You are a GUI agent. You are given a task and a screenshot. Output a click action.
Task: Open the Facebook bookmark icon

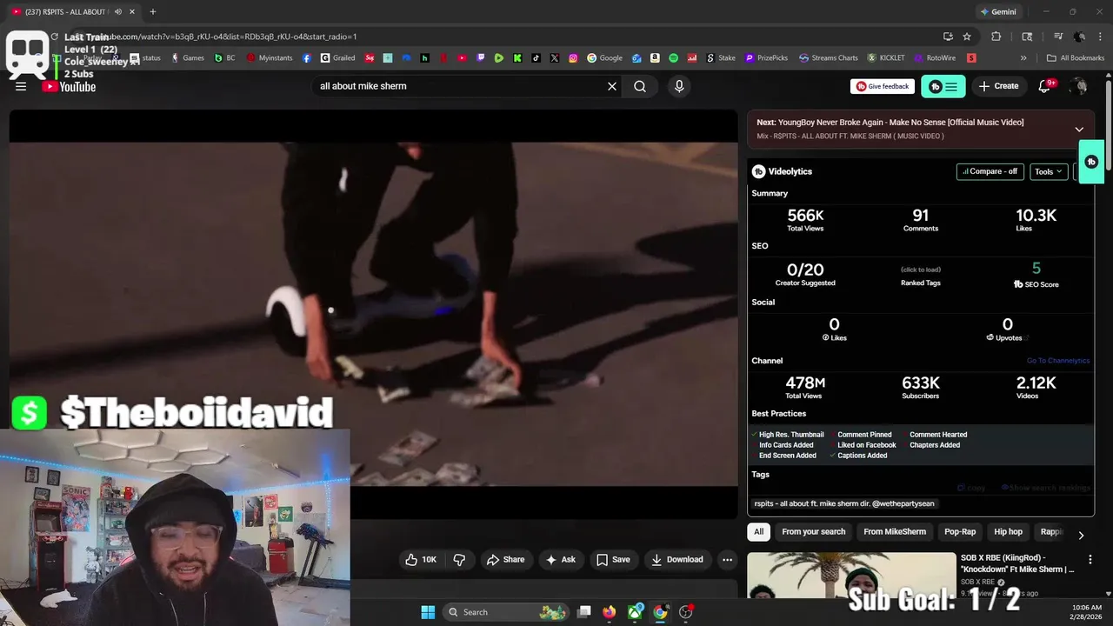click(x=307, y=58)
